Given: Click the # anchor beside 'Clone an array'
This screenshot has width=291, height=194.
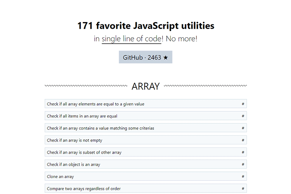Looking at the screenshot, I should pyautogui.click(x=243, y=177).
